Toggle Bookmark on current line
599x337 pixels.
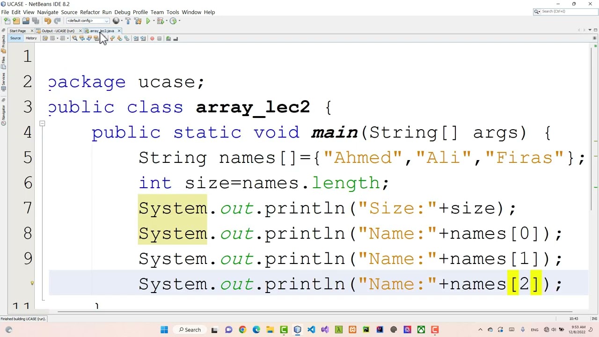coord(126,38)
